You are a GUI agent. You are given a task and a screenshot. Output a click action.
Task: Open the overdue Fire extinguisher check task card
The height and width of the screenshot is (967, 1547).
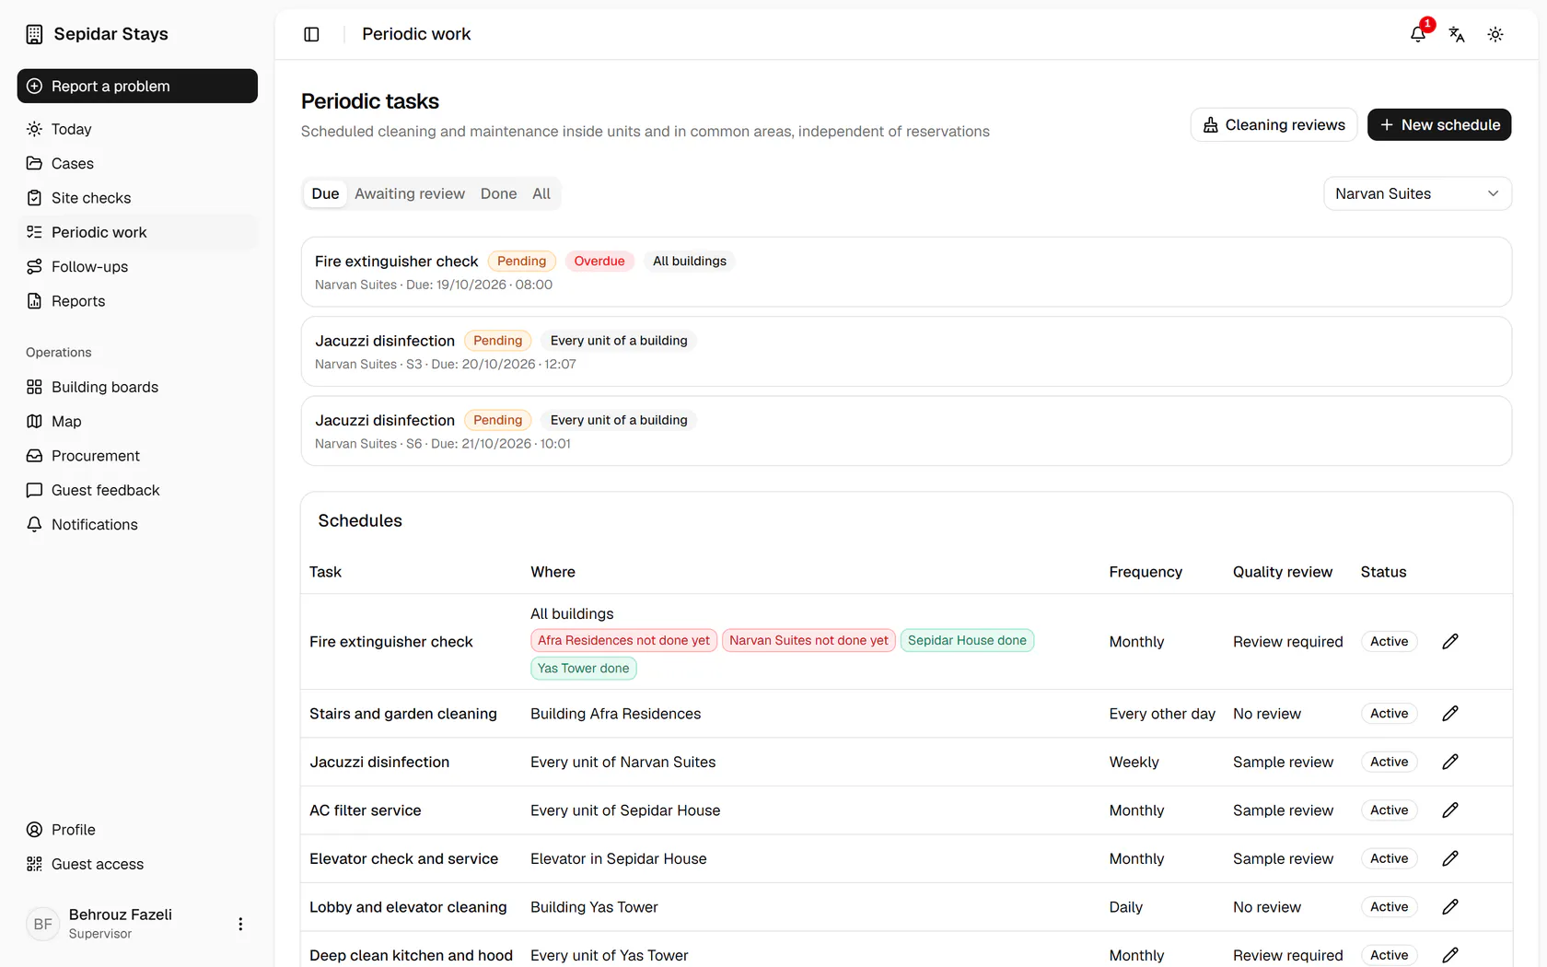coord(906,272)
